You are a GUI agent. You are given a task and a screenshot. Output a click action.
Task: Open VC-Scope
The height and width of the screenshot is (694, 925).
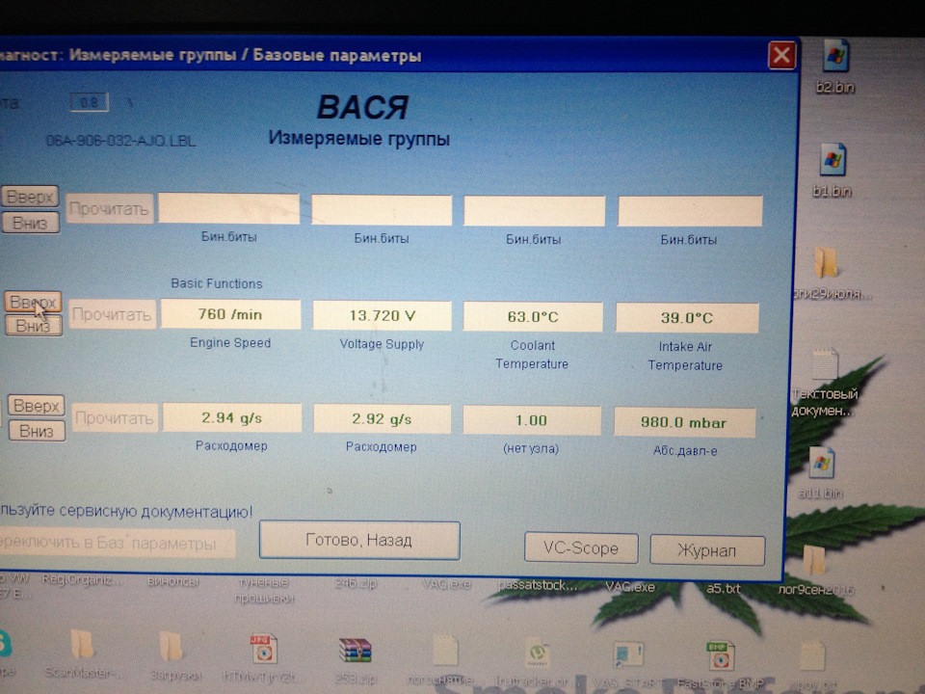pos(581,548)
